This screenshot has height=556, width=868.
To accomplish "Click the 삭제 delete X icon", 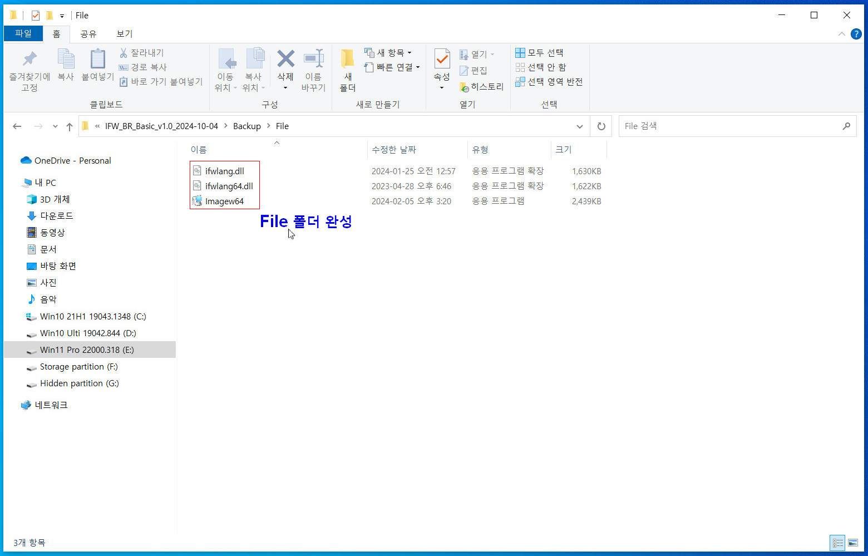I will point(285,60).
